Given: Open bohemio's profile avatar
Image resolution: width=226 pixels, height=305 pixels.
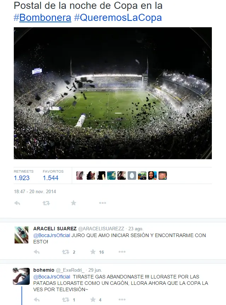Looking at the screenshot, I should point(21,276).
